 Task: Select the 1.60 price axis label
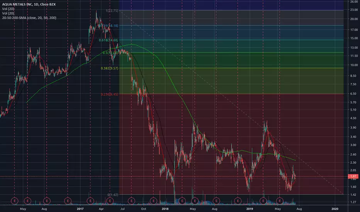tap(353, 187)
